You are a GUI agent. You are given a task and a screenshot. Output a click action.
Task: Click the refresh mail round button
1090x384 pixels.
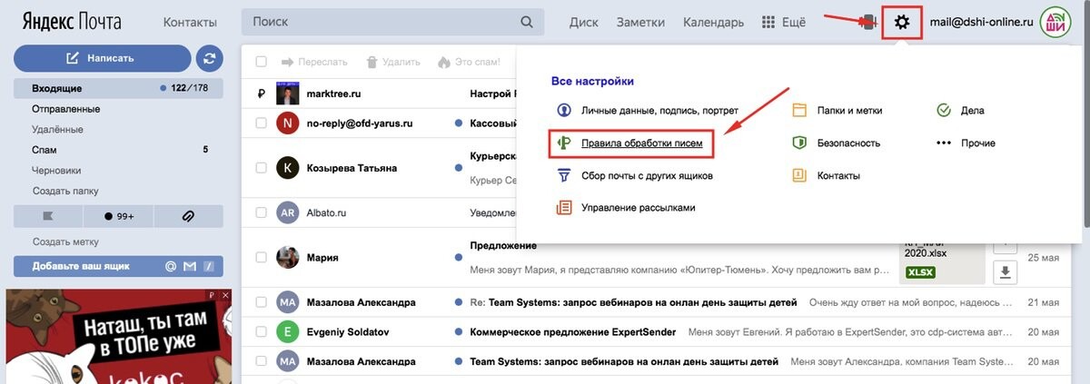[210, 58]
